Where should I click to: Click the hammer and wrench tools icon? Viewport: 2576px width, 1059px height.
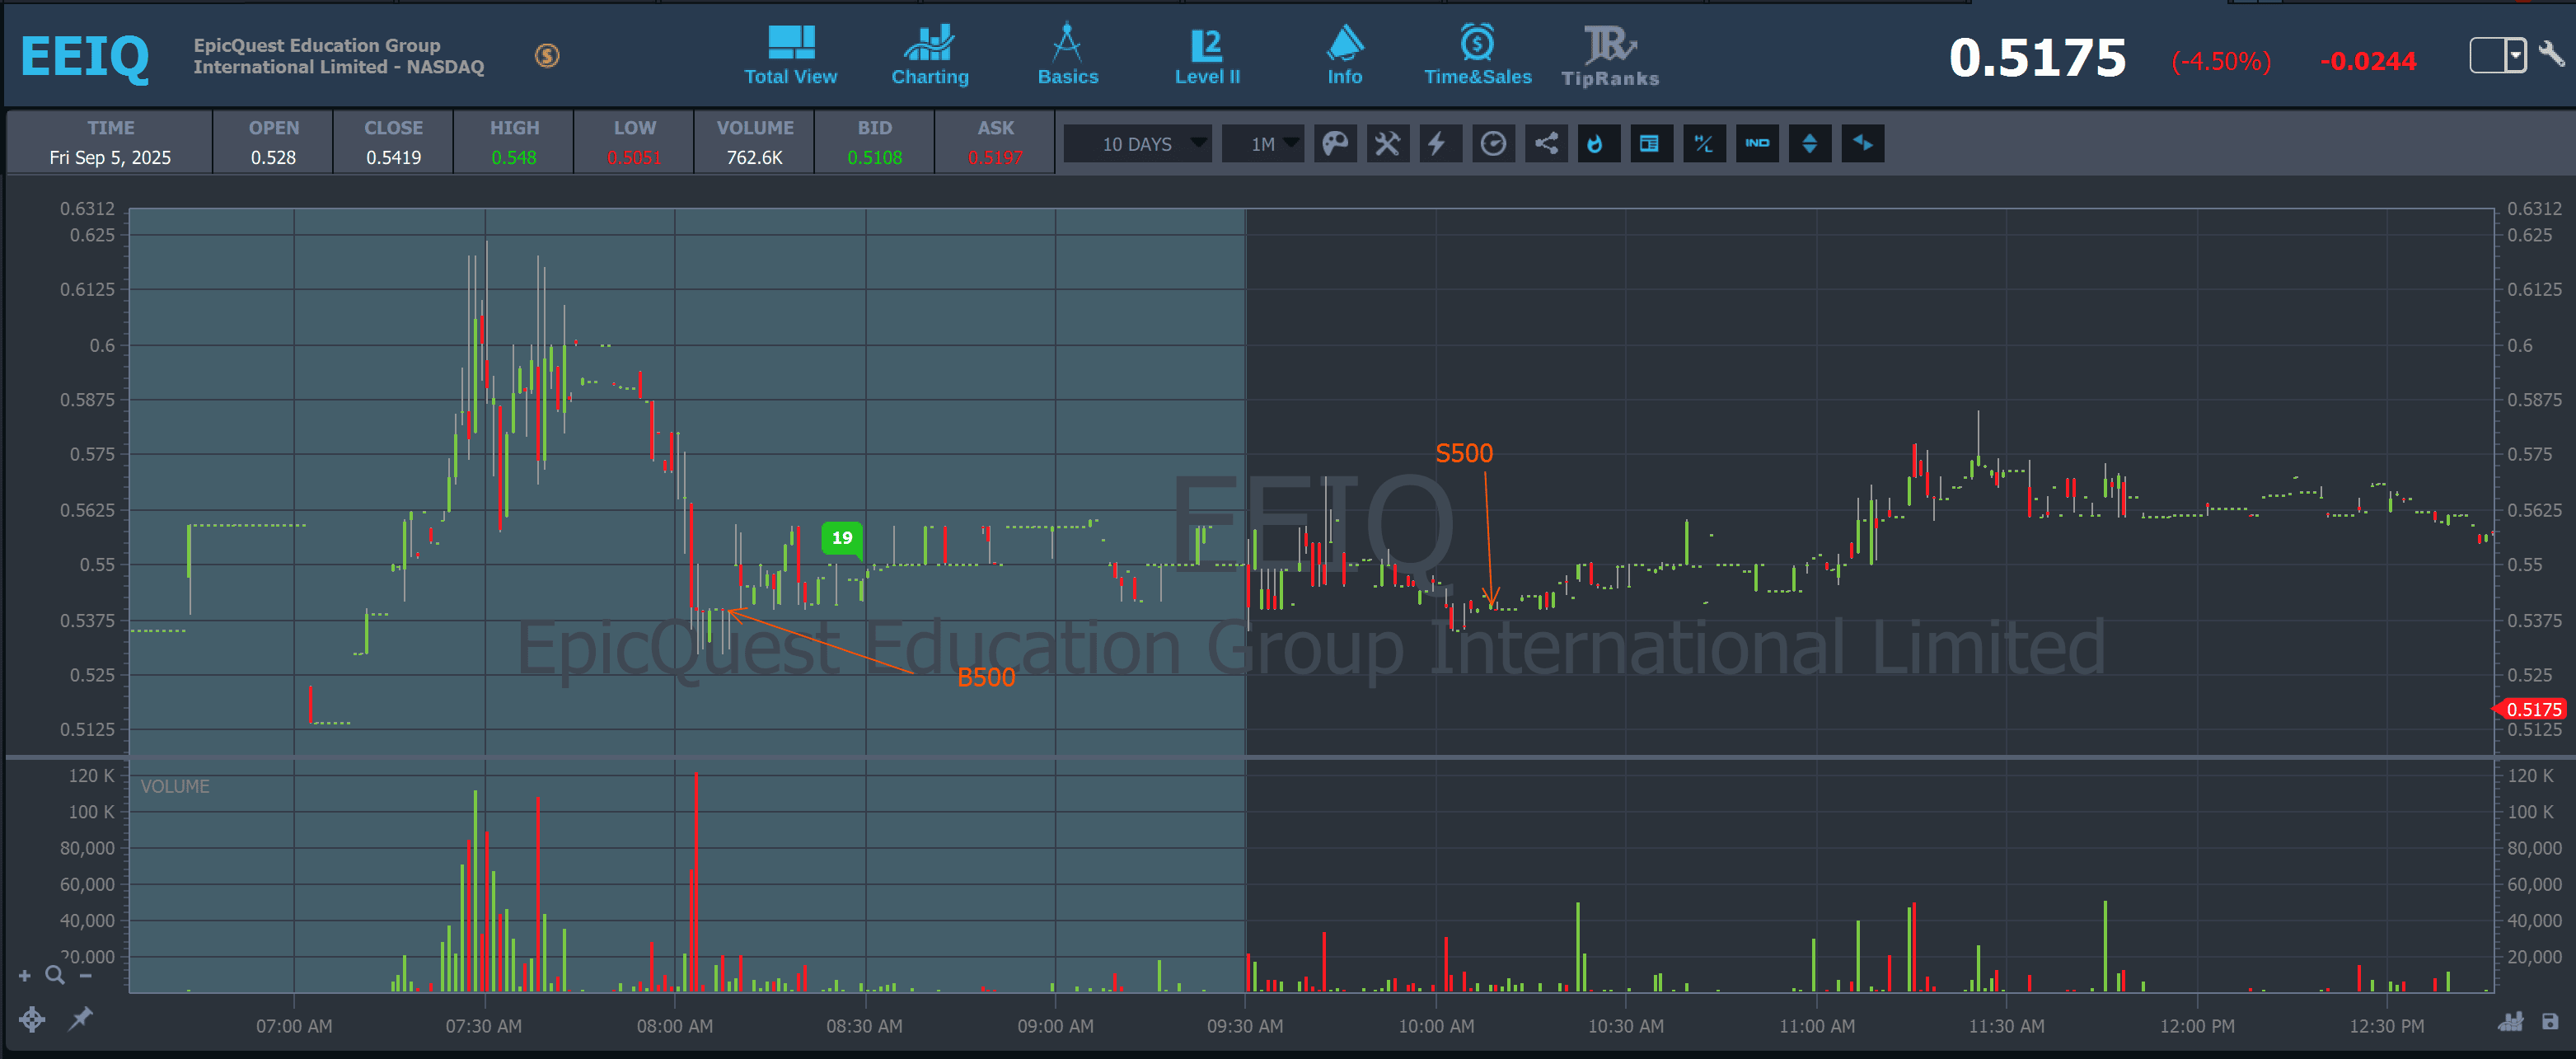pos(1387,144)
